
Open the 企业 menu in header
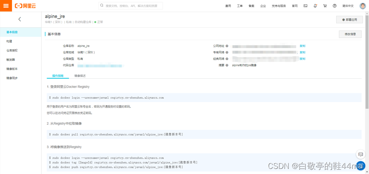263,6
